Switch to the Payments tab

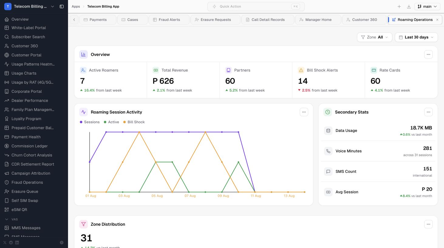98,20
